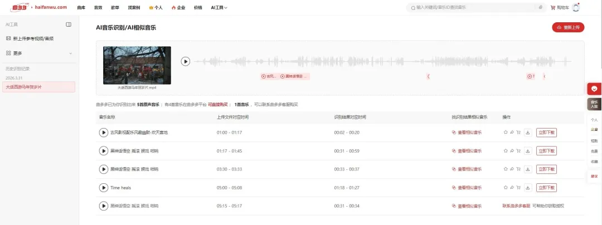Image resolution: width=602 pixels, height=225 pixels.
Task: Play the 黑神话悟空 track at 05:15 - 05:17
Action: tap(103, 206)
